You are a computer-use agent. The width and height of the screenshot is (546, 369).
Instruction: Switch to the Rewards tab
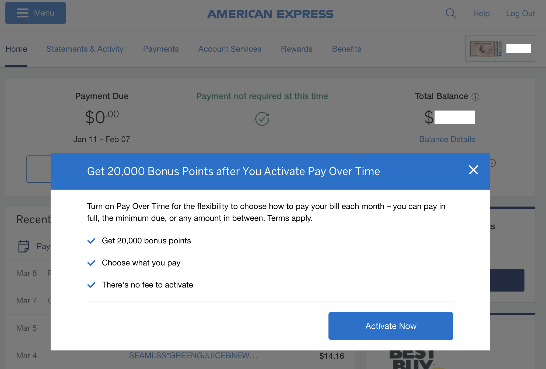pyautogui.click(x=296, y=49)
